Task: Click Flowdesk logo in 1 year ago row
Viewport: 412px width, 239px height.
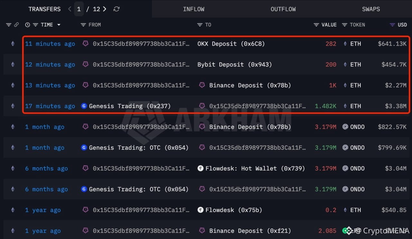Action: pos(200,210)
